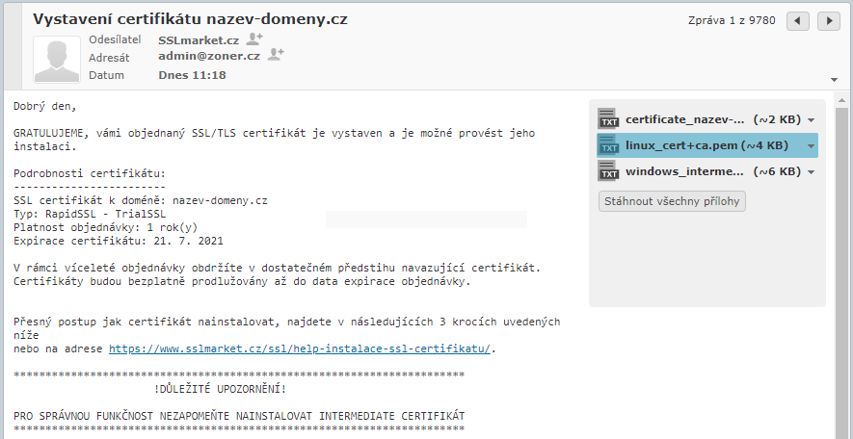Open the linux_cert+ca.pem attachment name
Image resolution: width=853 pixels, height=439 pixels.
680,145
